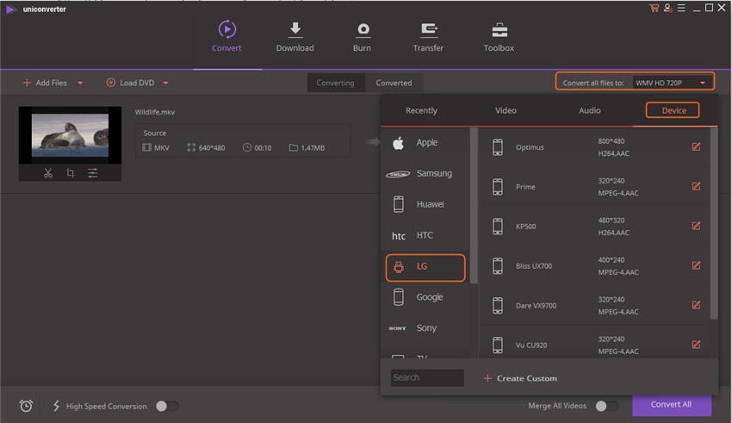Select Samsung device brand
This screenshot has width=732, height=423.
pyautogui.click(x=425, y=173)
